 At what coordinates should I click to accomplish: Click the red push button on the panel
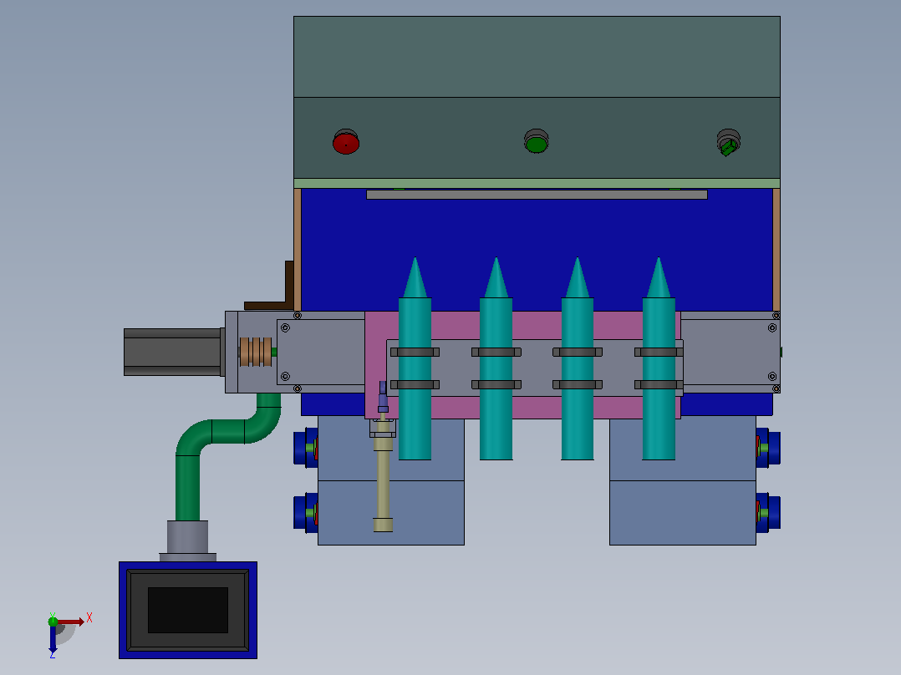pyautogui.click(x=346, y=142)
